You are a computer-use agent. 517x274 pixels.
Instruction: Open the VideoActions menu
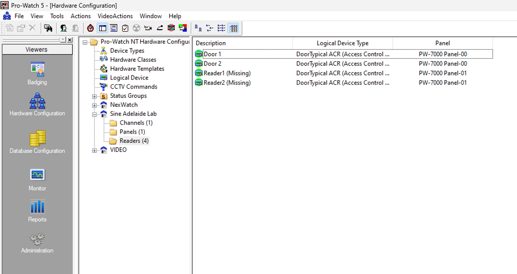(x=115, y=16)
